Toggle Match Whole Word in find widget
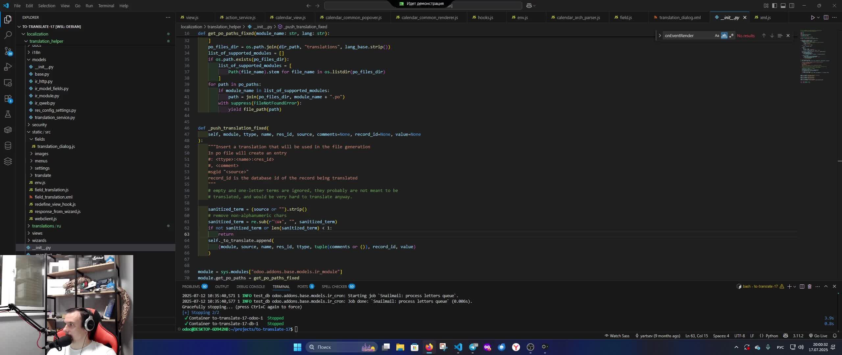Viewport: 842px width, 355px height. tap(724, 35)
